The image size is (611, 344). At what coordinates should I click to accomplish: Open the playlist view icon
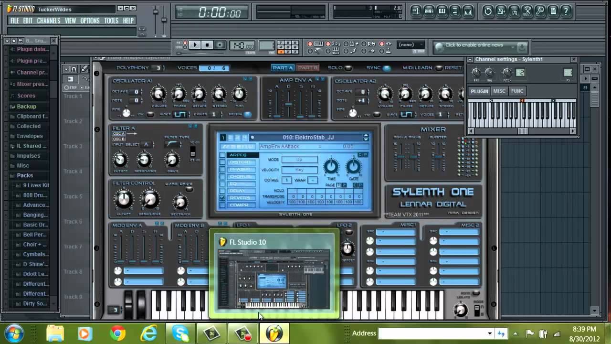(x=416, y=11)
